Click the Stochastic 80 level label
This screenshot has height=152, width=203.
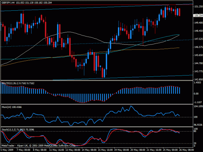[195, 131]
